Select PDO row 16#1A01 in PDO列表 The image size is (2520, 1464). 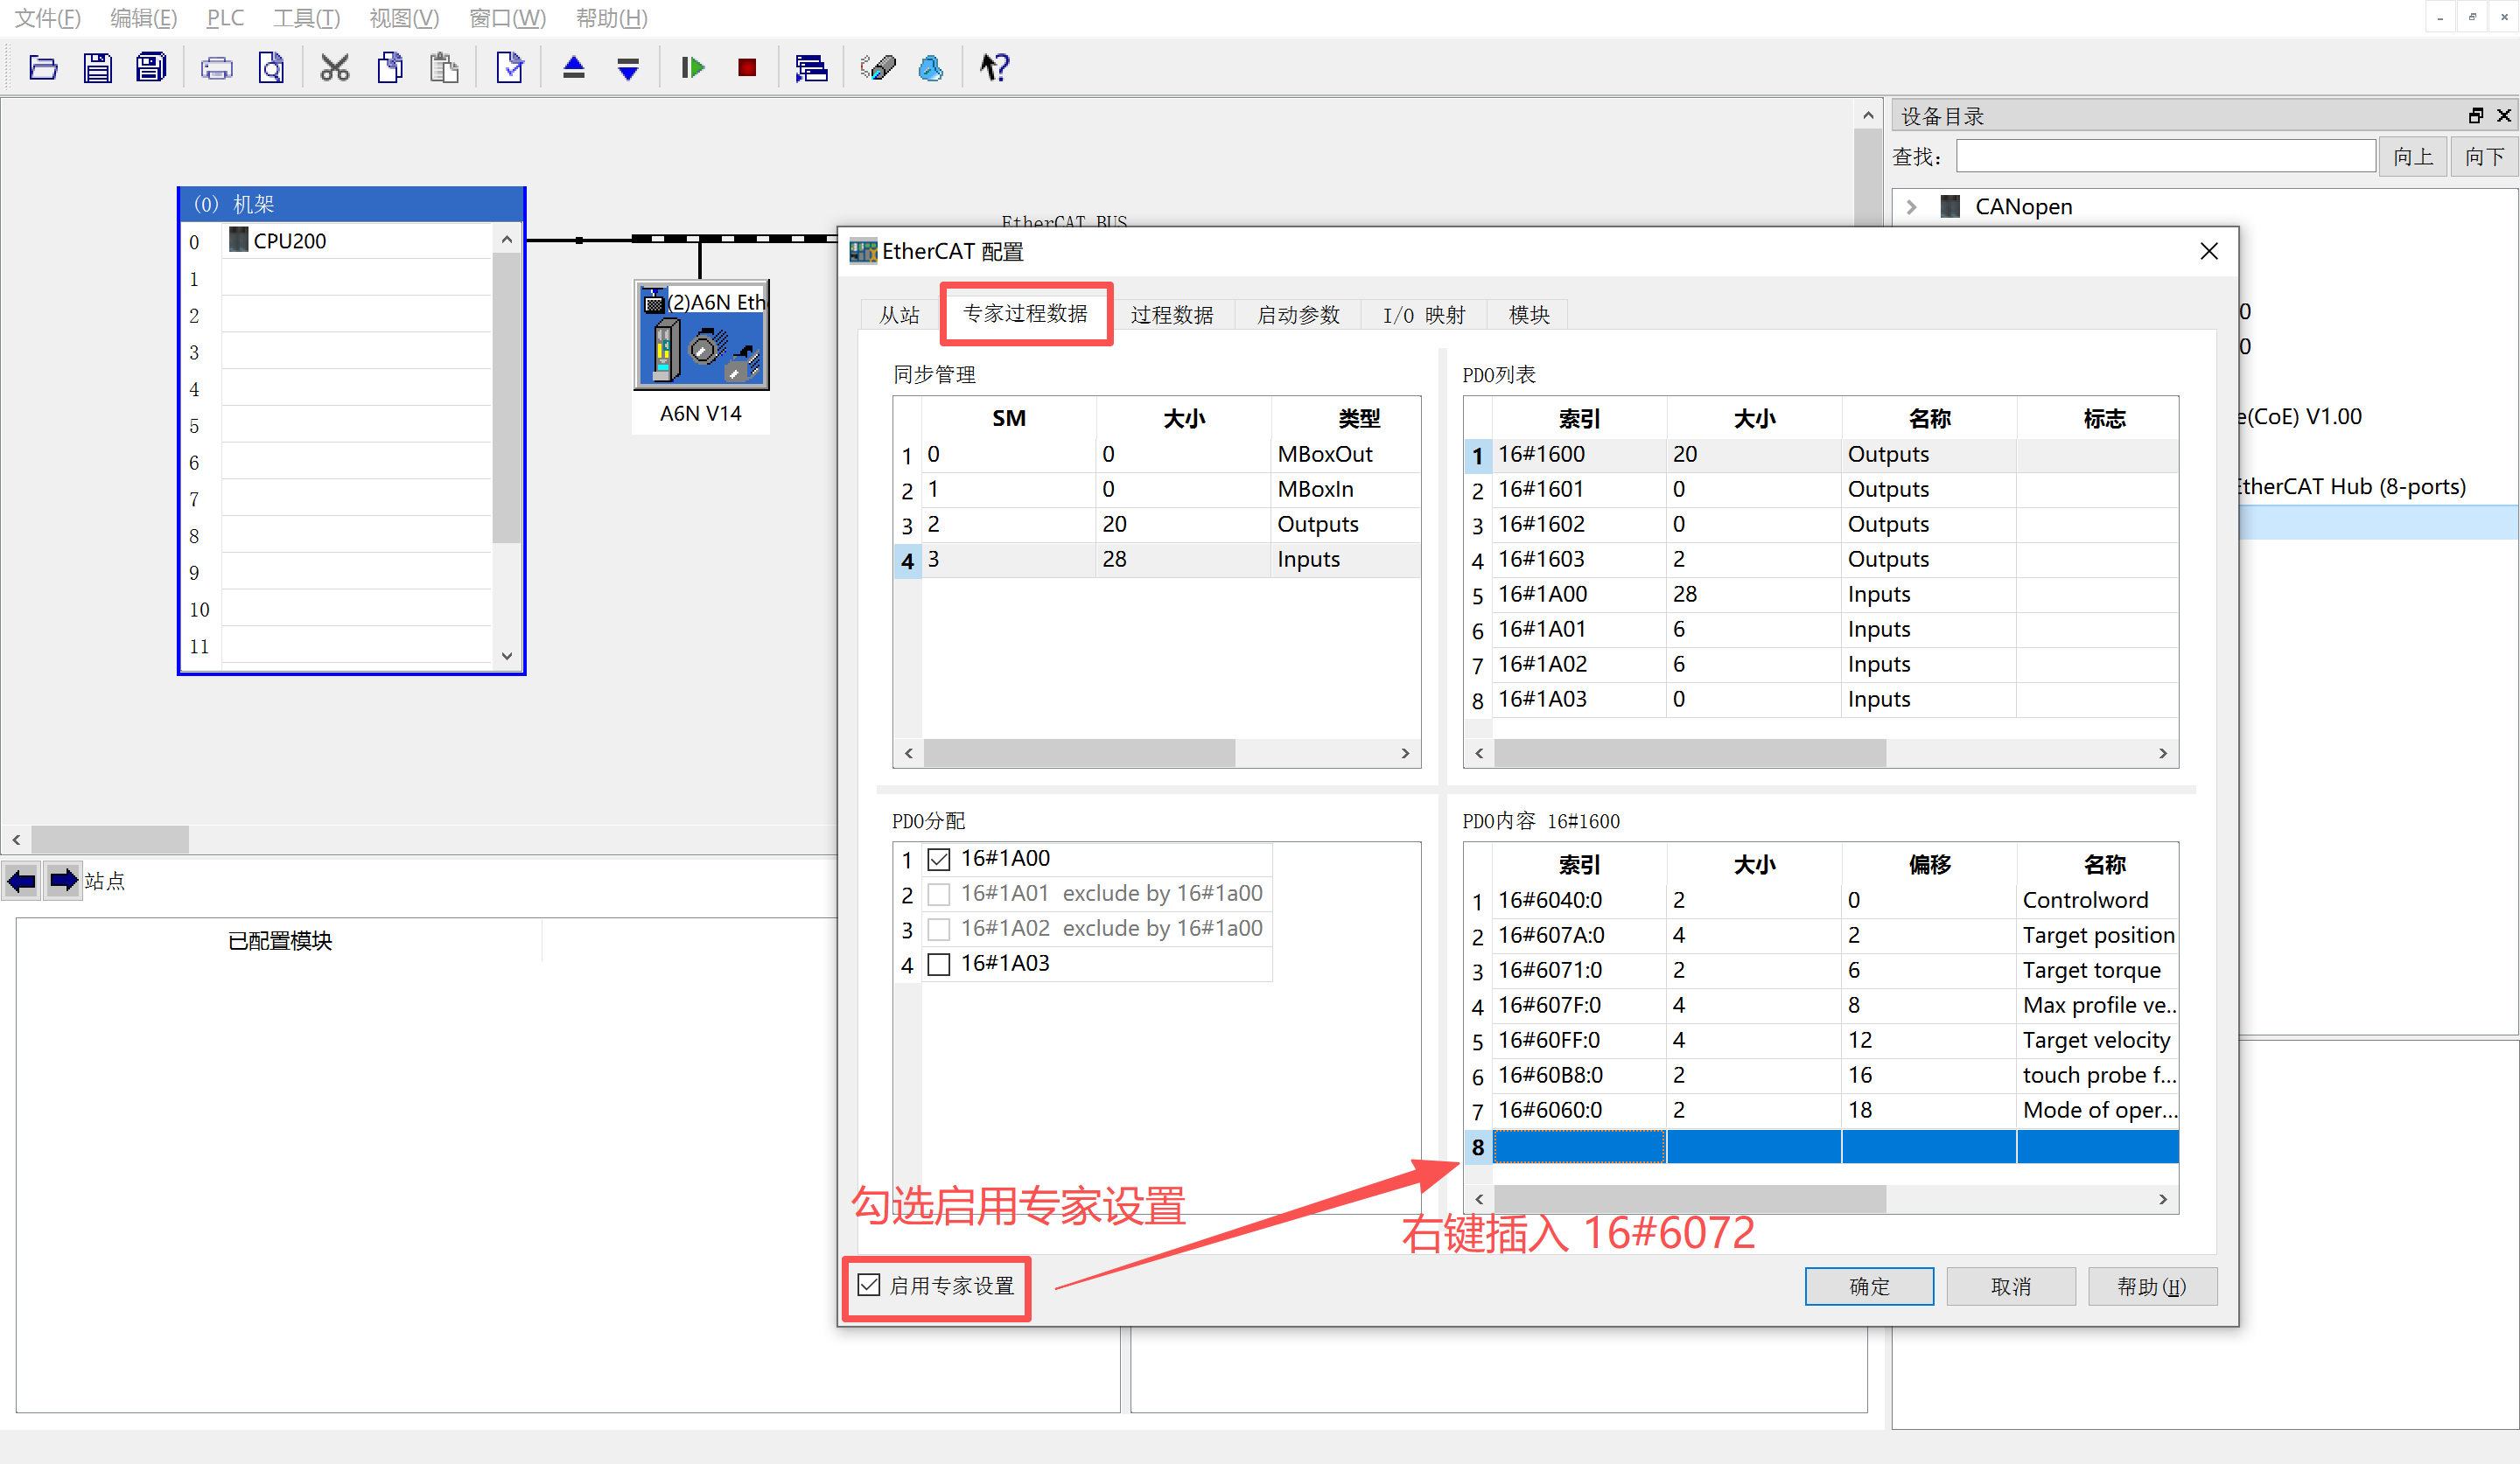pos(1821,630)
